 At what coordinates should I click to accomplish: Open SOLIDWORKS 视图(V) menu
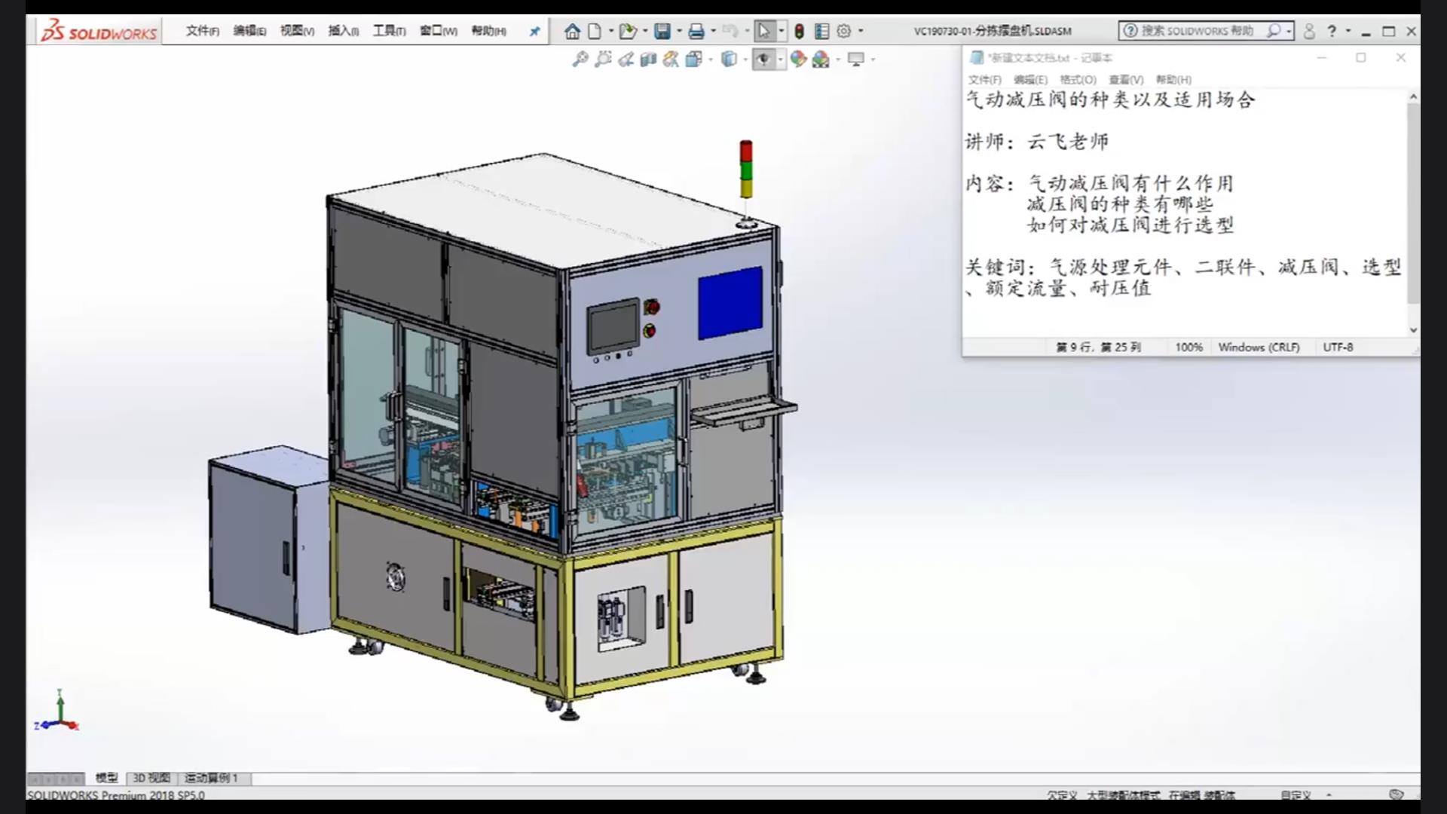[297, 31]
